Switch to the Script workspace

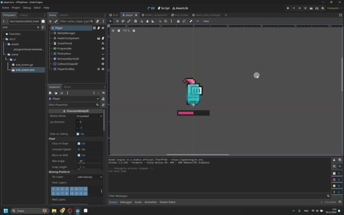pyautogui.click(x=163, y=8)
